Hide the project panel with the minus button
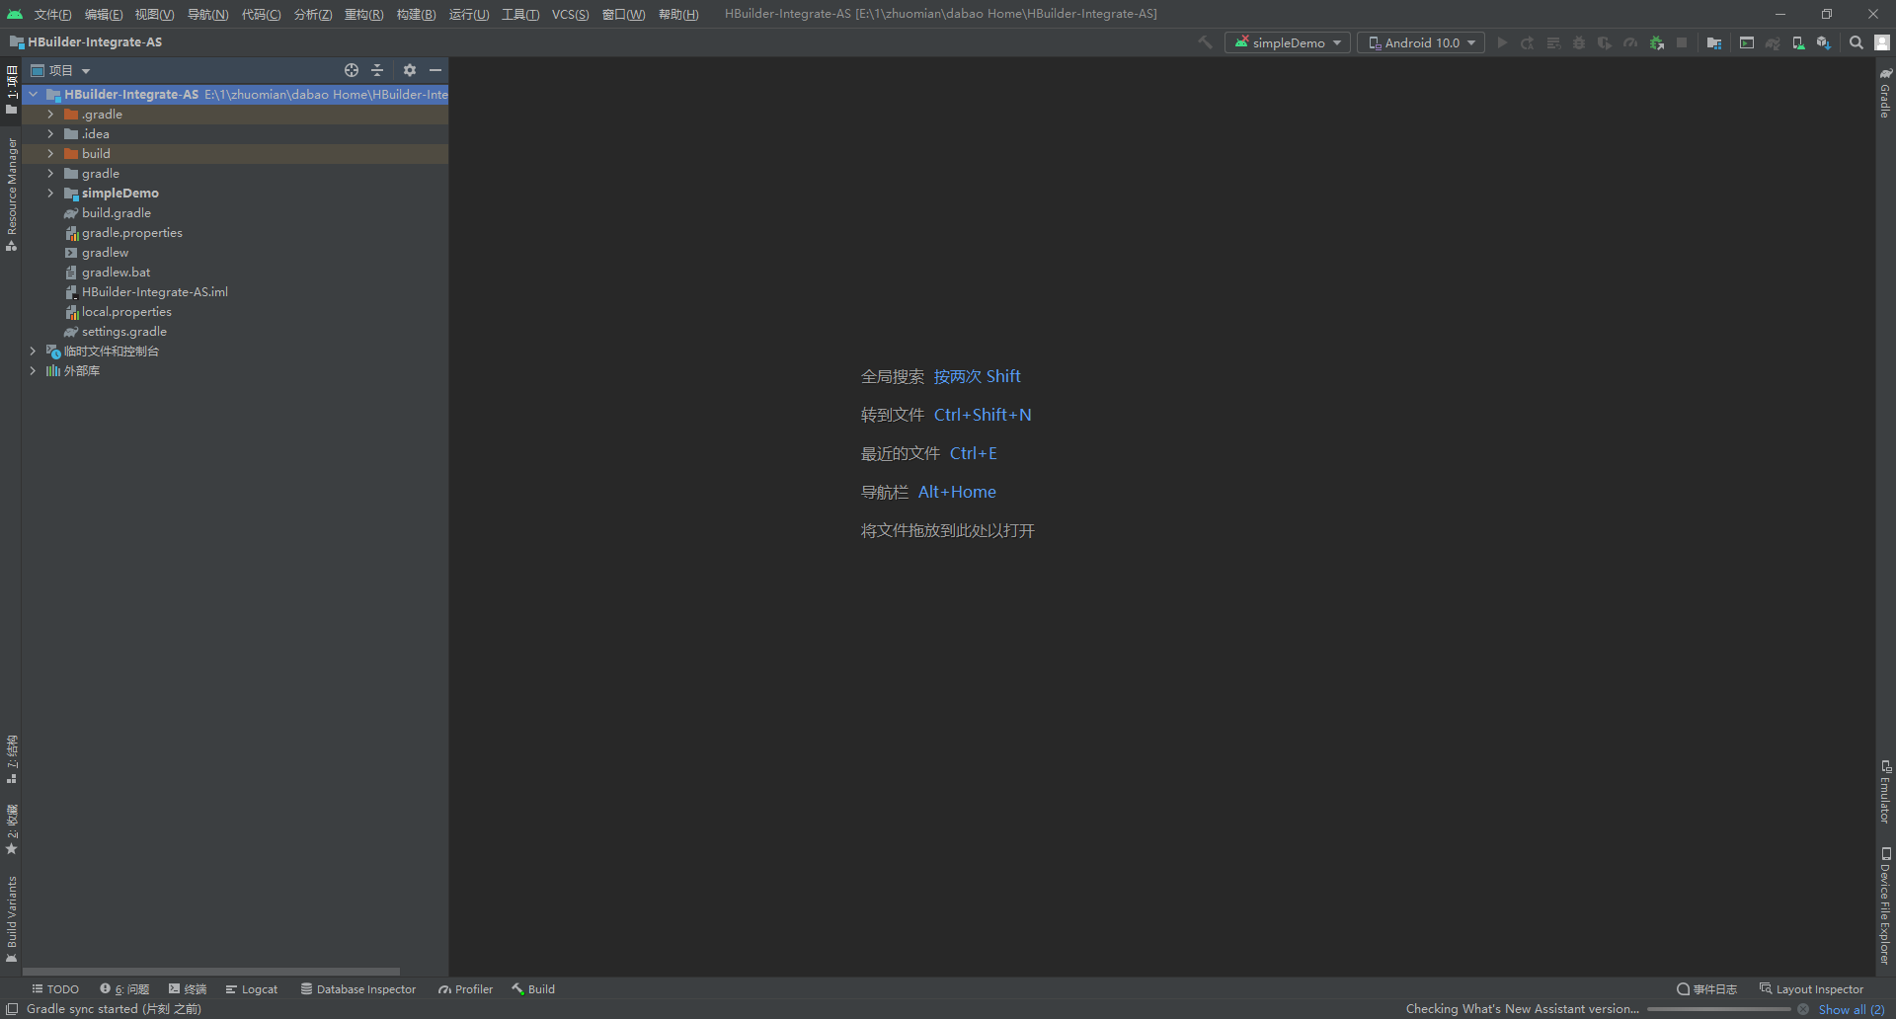Image resolution: width=1896 pixels, height=1019 pixels. tap(435, 70)
